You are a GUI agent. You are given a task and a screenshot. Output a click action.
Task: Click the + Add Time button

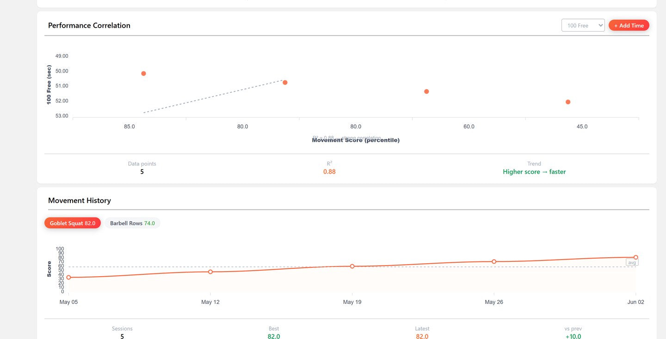pos(629,25)
